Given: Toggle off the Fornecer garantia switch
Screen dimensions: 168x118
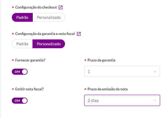Looking at the screenshot, I should [x=20, y=72].
